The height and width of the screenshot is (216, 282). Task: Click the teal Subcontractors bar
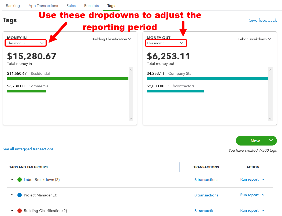[175, 91]
